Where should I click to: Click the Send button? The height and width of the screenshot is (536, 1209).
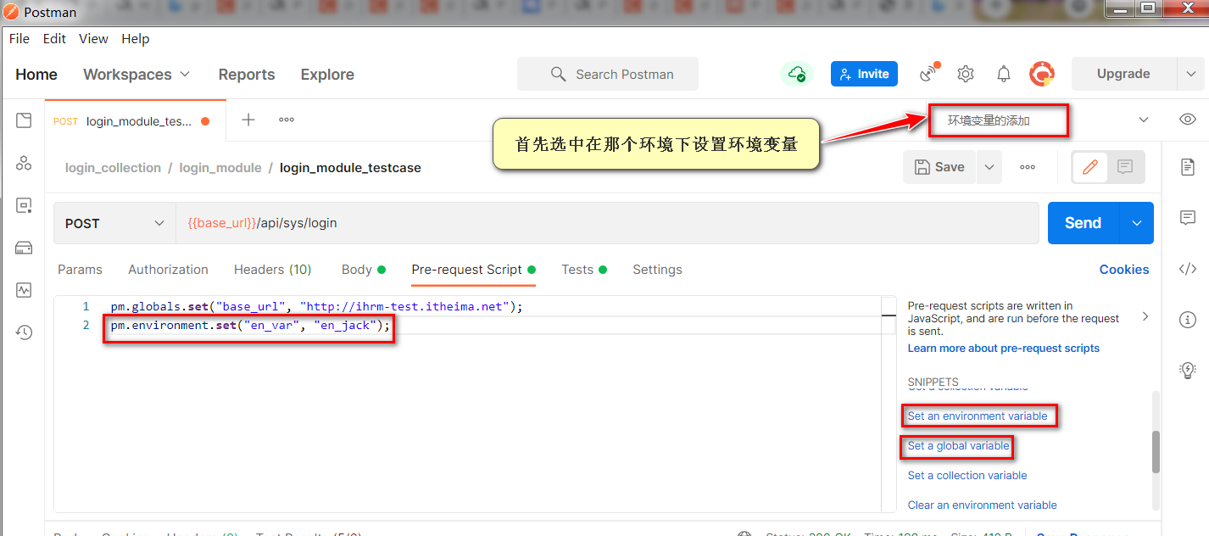[x=1084, y=223]
